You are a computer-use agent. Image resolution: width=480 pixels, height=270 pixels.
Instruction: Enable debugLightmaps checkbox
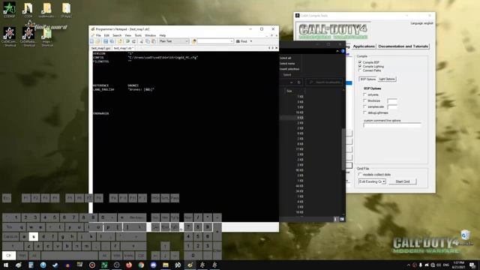tap(364, 112)
